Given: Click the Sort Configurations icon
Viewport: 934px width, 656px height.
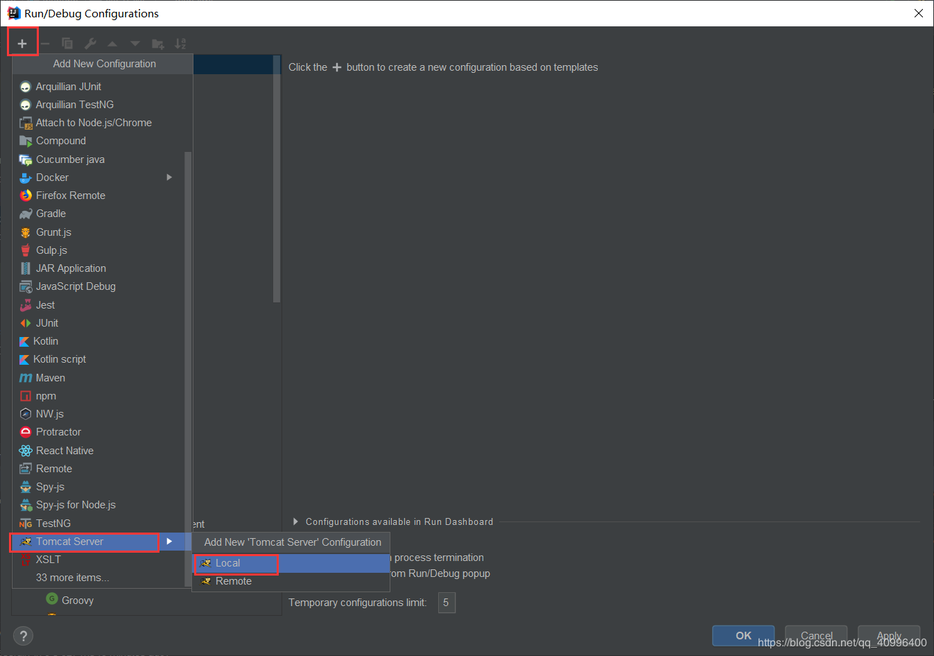Looking at the screenshot, I should [180, 44].
